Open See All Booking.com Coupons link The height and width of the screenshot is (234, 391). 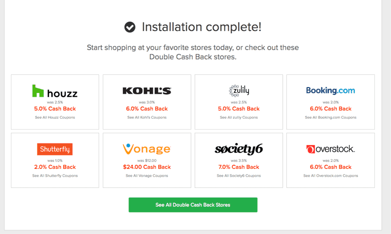coord(331,117)
